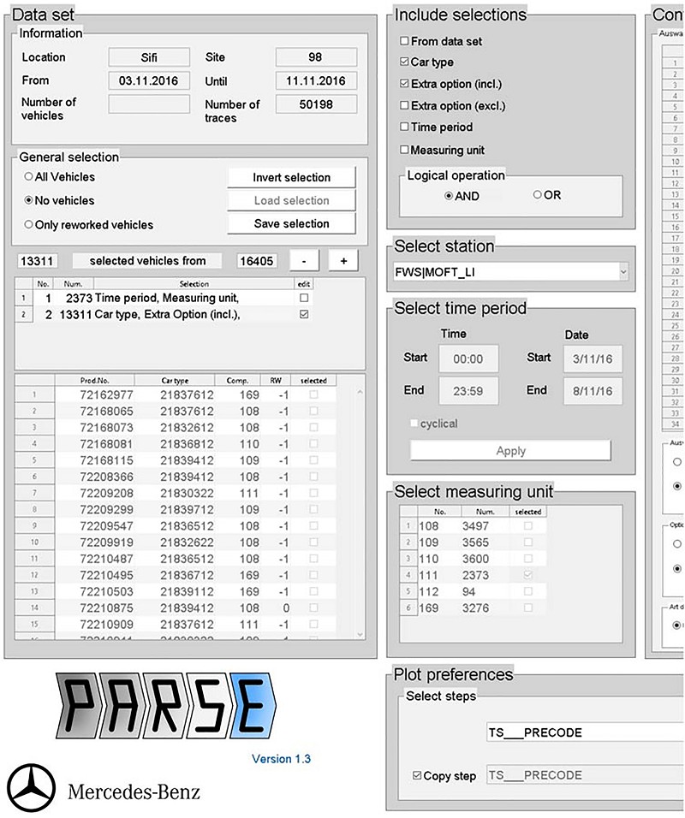Click the End time 23:59 field

click(468, 391)
